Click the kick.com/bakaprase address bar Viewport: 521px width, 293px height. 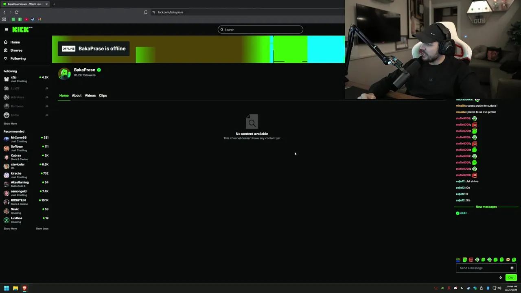pos(247,12)
